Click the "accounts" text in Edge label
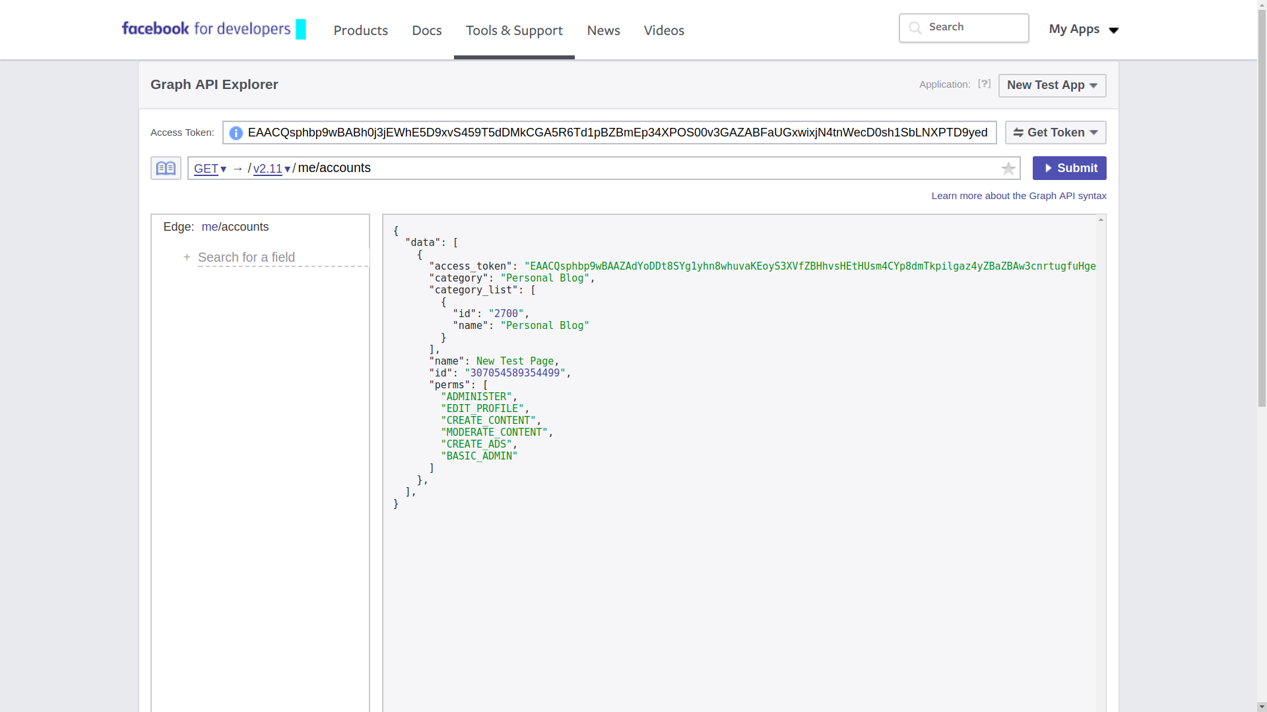Screen dimensions: 1267x712 [245, 227]
